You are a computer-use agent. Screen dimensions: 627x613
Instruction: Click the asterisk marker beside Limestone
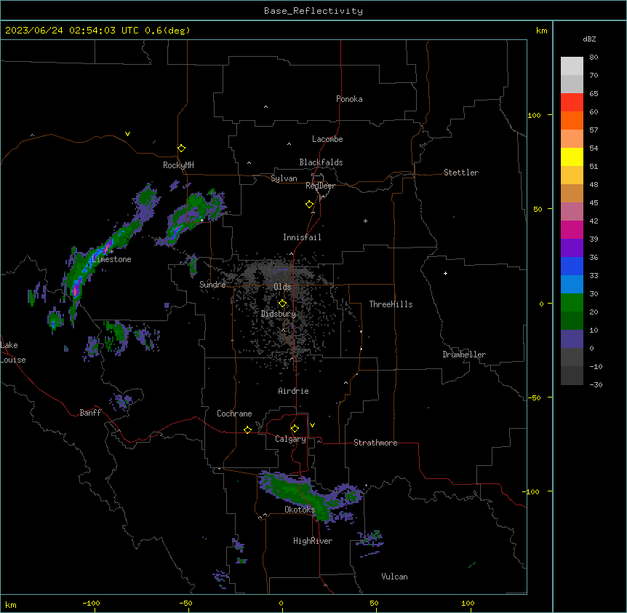pyautogui.click(x=111, y=252)
